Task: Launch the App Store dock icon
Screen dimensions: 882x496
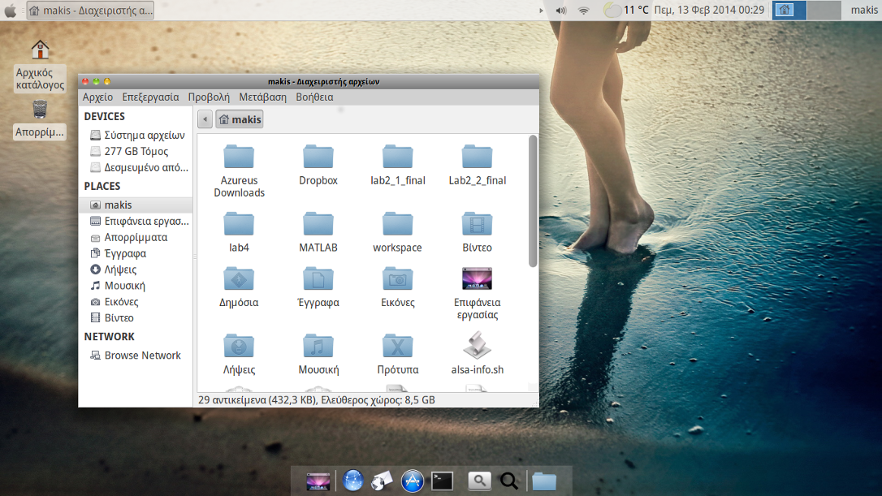Action: (413, 481)
